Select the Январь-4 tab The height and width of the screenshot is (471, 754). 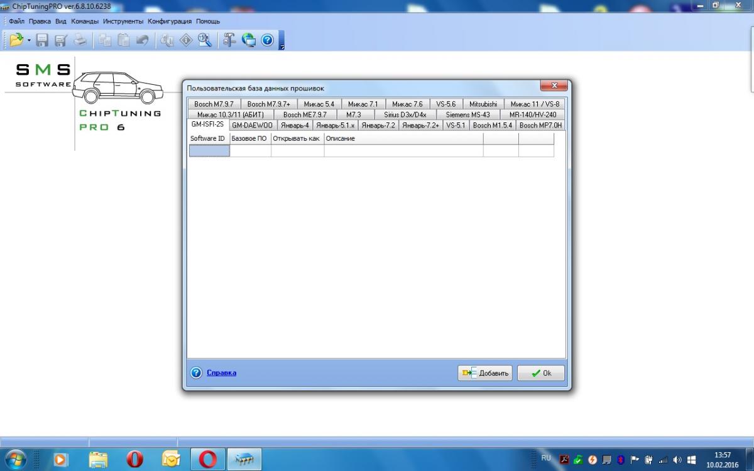[295, 126]
